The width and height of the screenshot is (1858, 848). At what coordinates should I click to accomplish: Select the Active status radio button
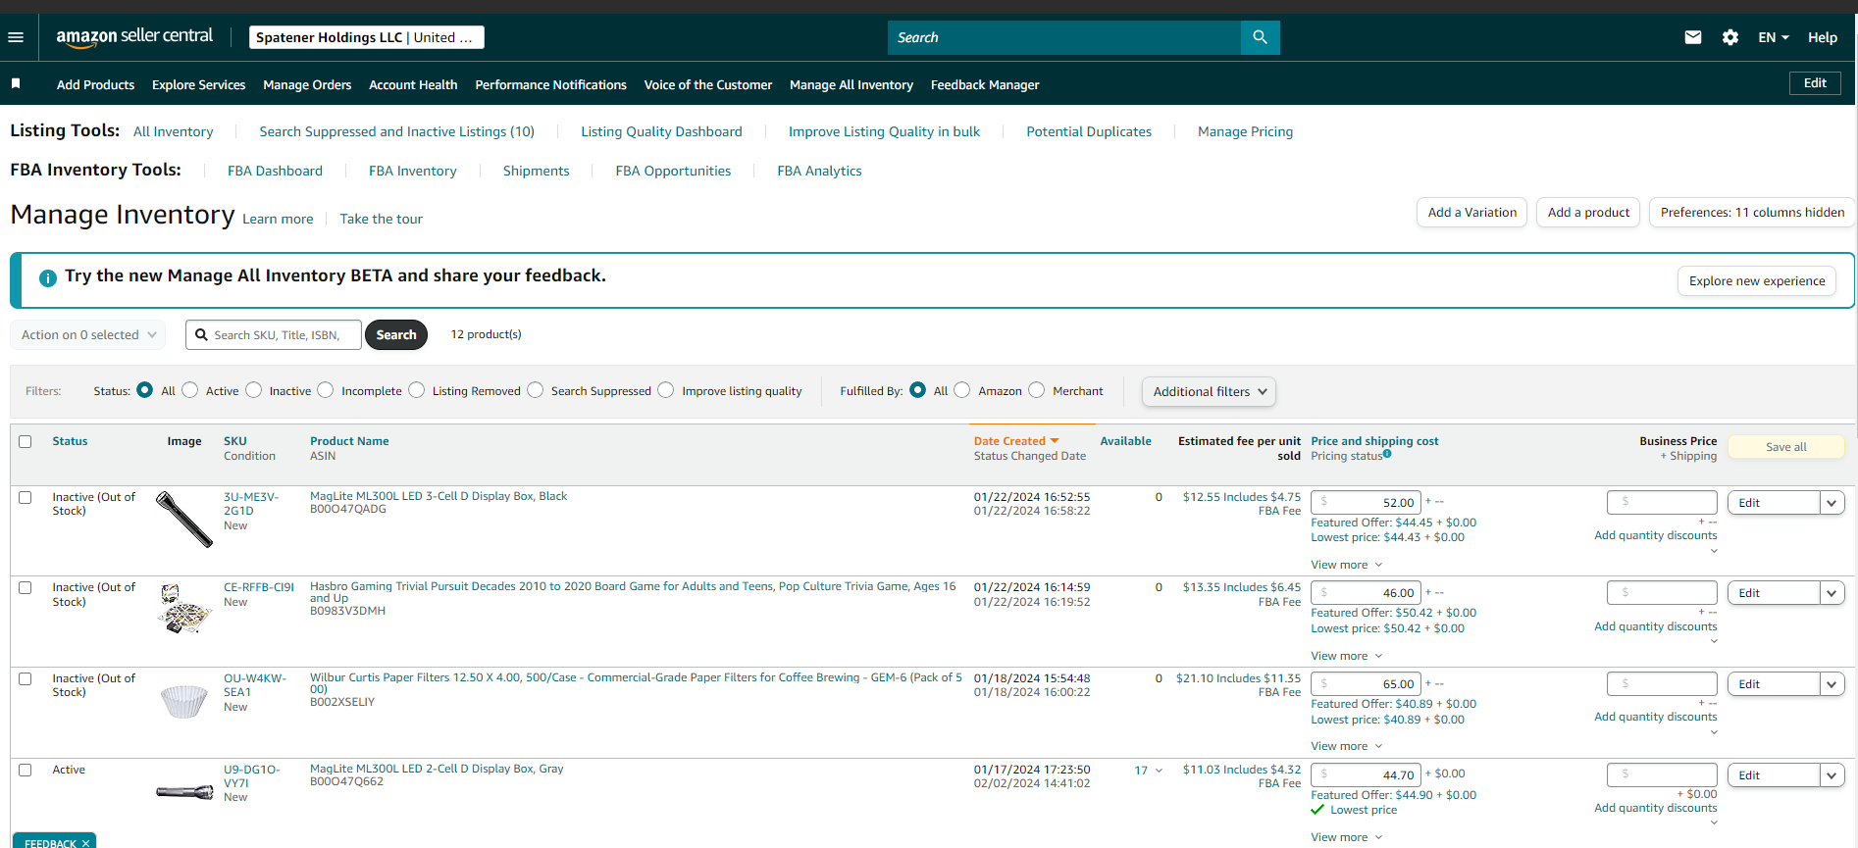click(190, 390)
